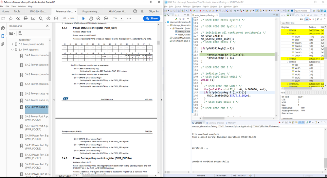The width and height of the screenshot is (327, 178).
Task: Click the code editor vertical scrollbar thumb
Action: (276, 56)
